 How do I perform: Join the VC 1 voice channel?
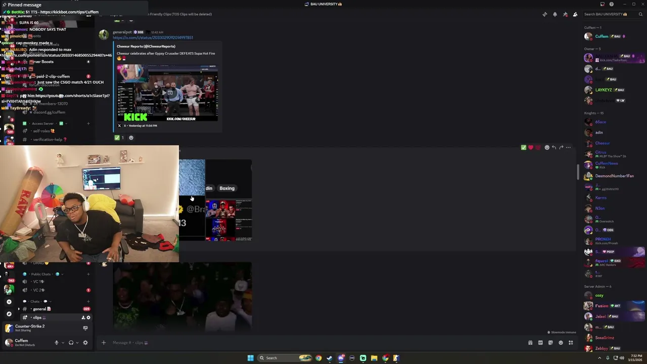[38, 282]
